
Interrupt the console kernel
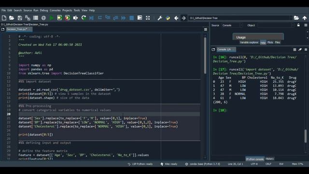pos(295,49)
